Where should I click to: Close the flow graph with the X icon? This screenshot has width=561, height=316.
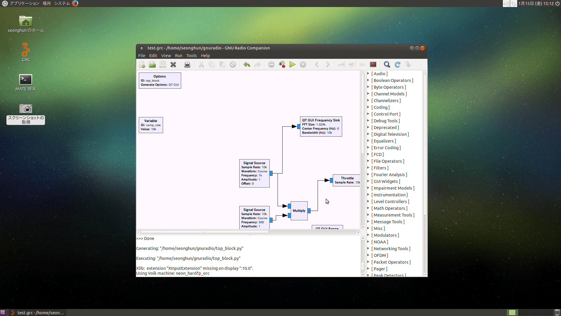click(x=173, y=65)
